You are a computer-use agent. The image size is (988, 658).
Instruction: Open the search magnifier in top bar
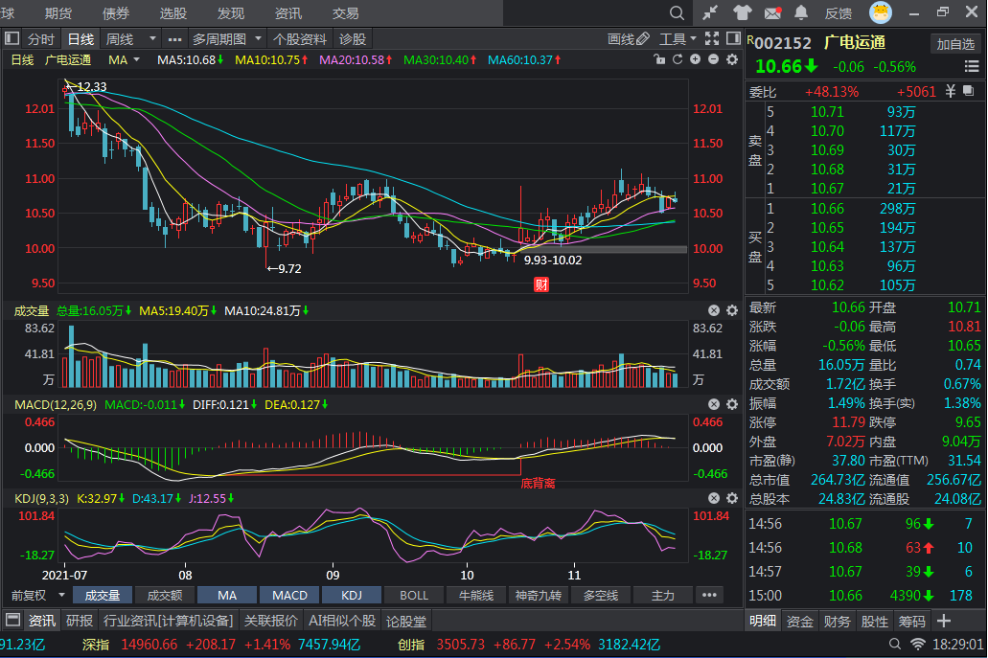coord(678,13)
